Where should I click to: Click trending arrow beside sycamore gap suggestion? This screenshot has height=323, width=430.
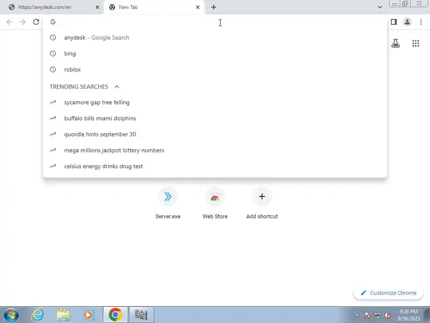tap(53, 102)
